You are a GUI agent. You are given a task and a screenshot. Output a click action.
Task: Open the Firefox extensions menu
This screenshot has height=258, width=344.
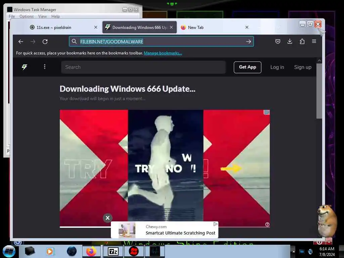302,41
